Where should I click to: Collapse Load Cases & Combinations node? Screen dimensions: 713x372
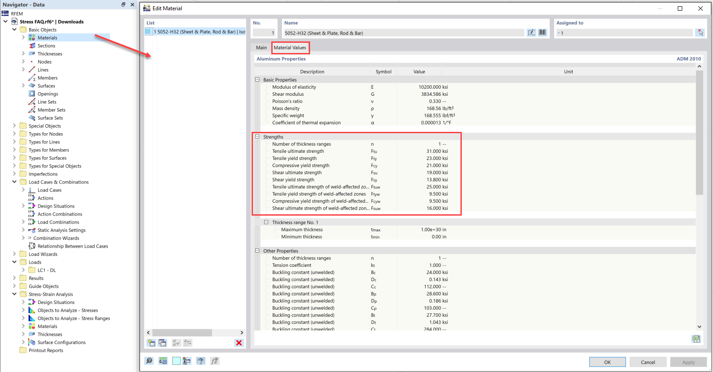click(14, 182)
